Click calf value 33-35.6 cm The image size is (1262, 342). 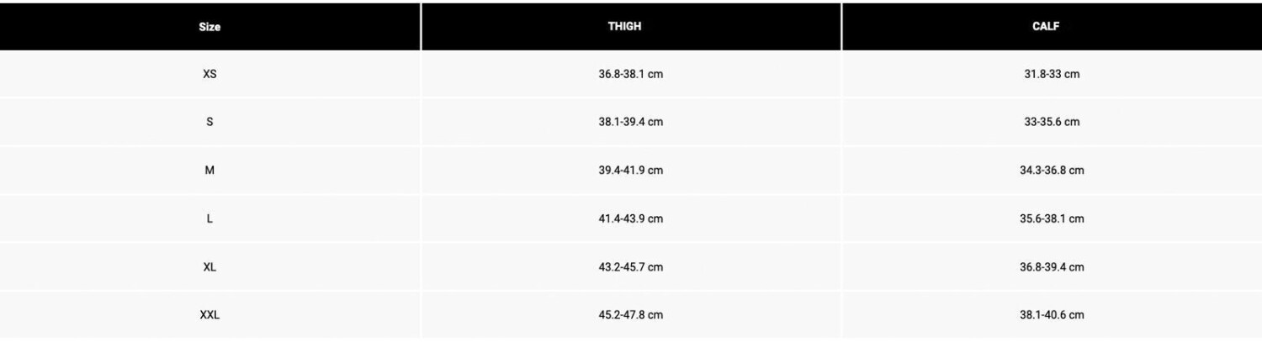point(1052,122)
